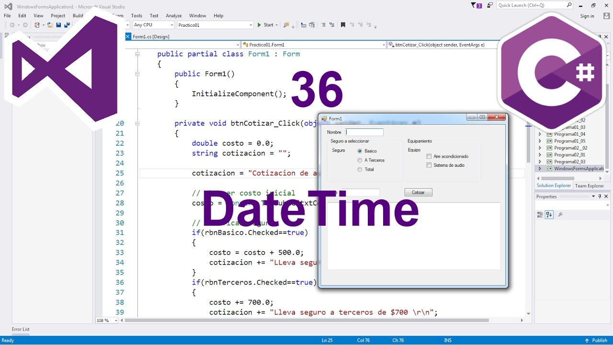Expand the Programa02_01 project node
The width and height of the screenshot is (613, 345).
point(540,155)
